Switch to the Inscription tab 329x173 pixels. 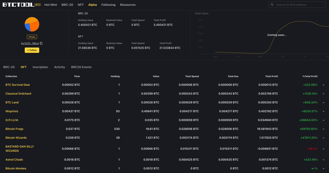(40, 67)
